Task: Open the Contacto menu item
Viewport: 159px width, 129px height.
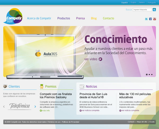Action: click(108, 18)
